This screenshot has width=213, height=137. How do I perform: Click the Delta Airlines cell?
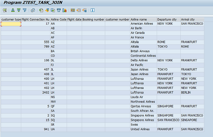pyautogui.click(x=144, y=61)
